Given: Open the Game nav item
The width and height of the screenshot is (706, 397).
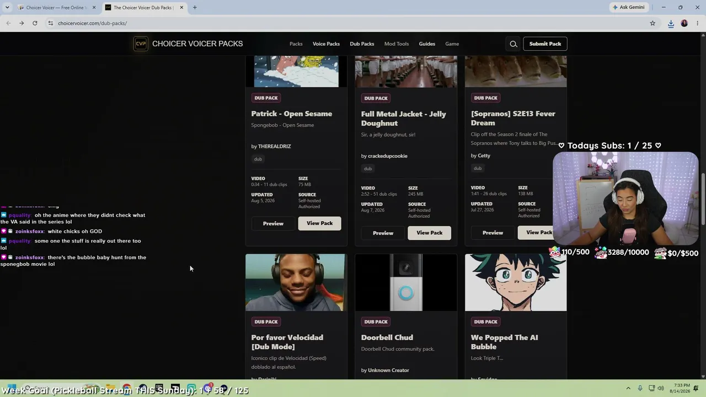Looking at the screenshot, I should [452, 44].
